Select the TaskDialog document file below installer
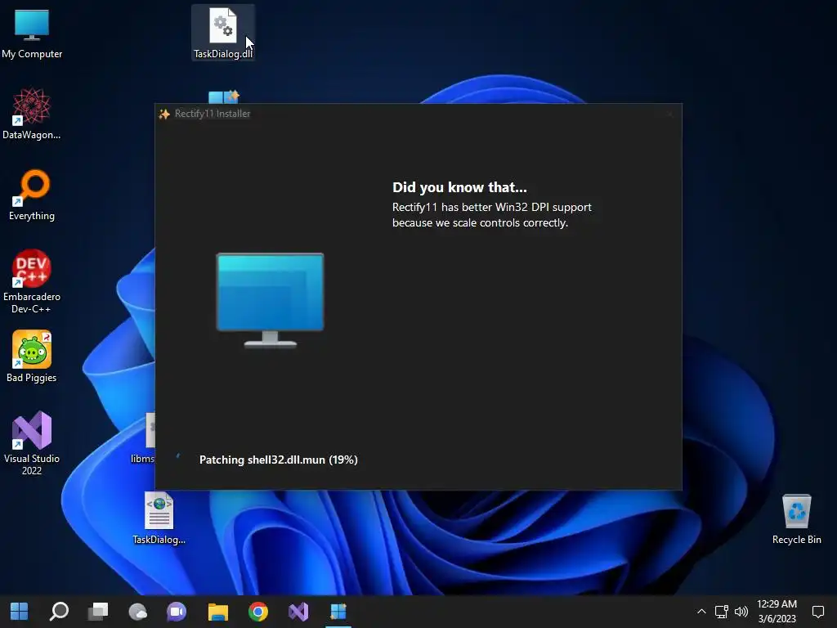The image size is (837, 628). coord(159,518)
